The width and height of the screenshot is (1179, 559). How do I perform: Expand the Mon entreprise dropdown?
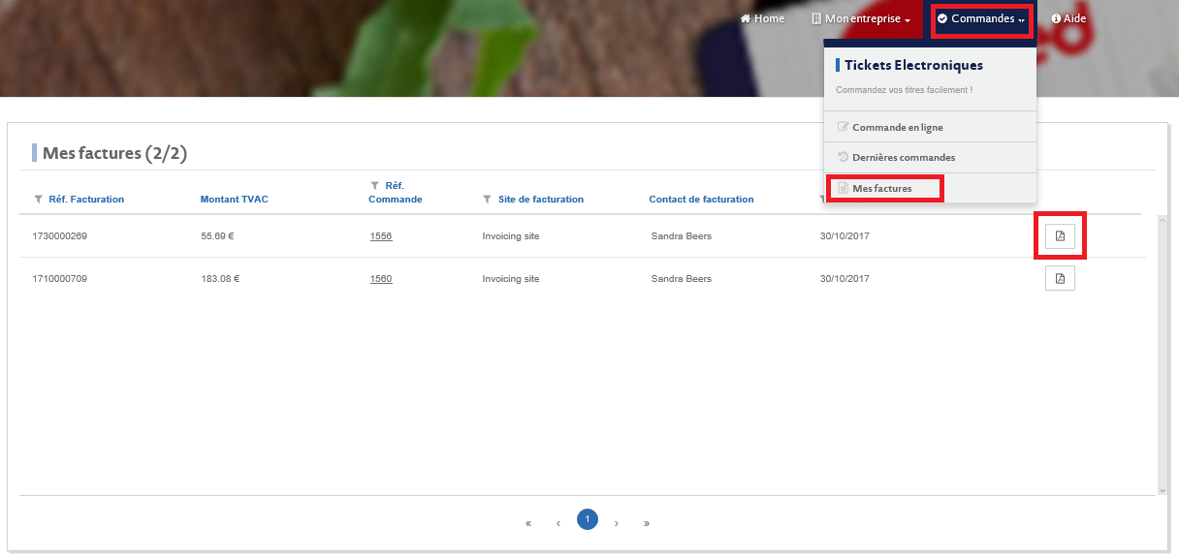point(861,18)
